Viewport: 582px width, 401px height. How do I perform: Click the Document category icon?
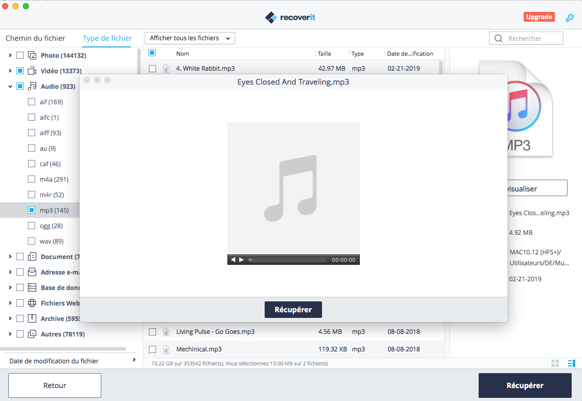pos(32,256)
